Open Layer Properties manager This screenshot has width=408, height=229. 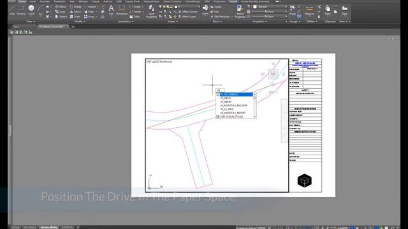(x=151, y=11)
